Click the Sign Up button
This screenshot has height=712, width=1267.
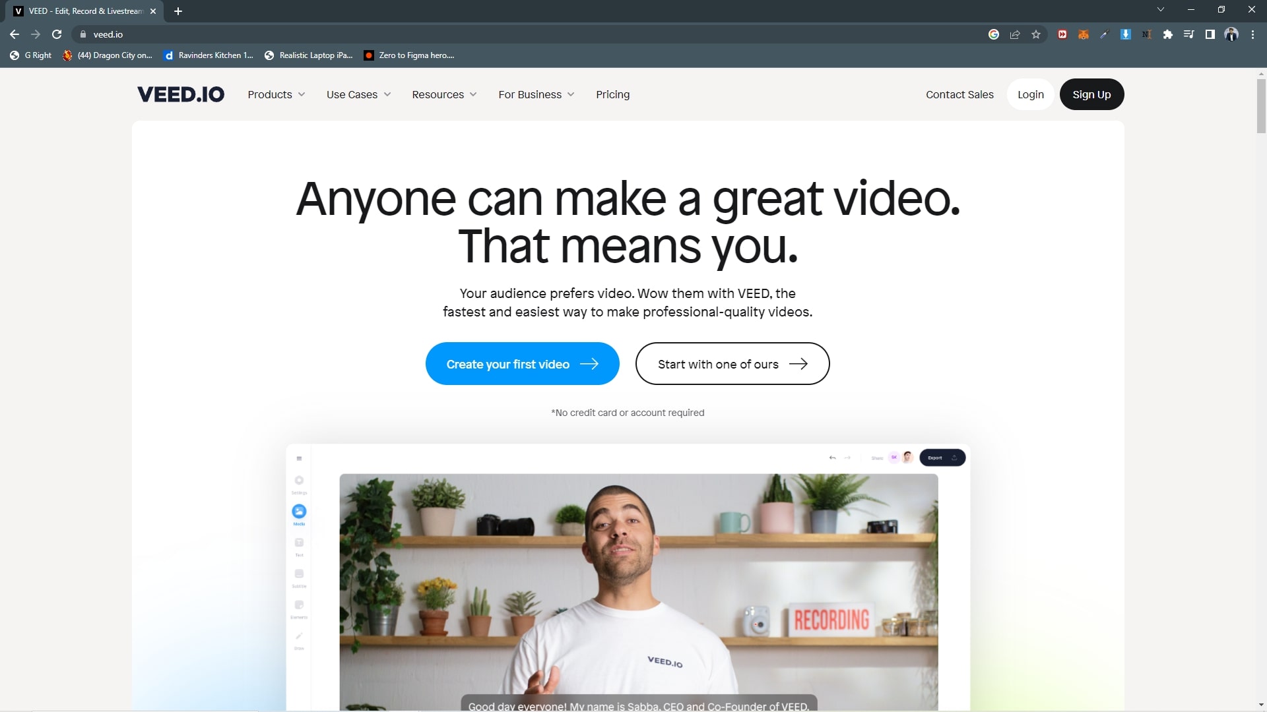1091,94
